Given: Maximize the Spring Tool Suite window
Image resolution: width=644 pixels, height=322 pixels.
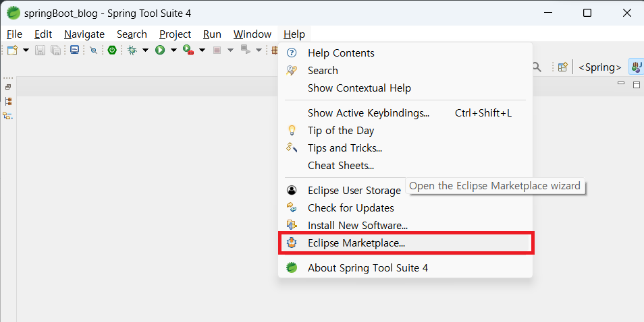Looking at the screenshot, I should (x=587, y=13).
